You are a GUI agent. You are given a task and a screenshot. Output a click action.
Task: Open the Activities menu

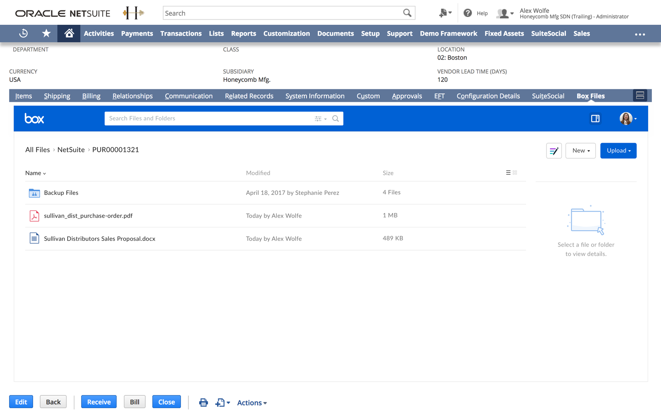click(99, 34)
